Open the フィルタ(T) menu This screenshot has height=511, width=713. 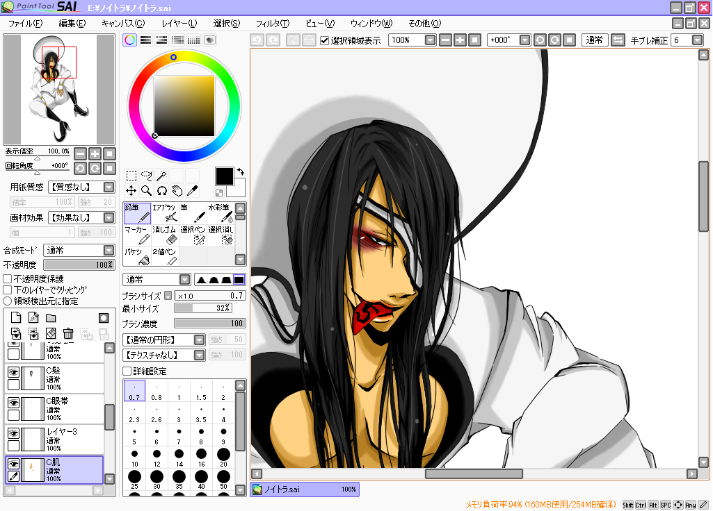[x=273, y=23]
